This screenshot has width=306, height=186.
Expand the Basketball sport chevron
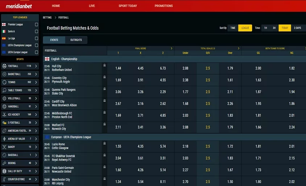click(36, 74)
